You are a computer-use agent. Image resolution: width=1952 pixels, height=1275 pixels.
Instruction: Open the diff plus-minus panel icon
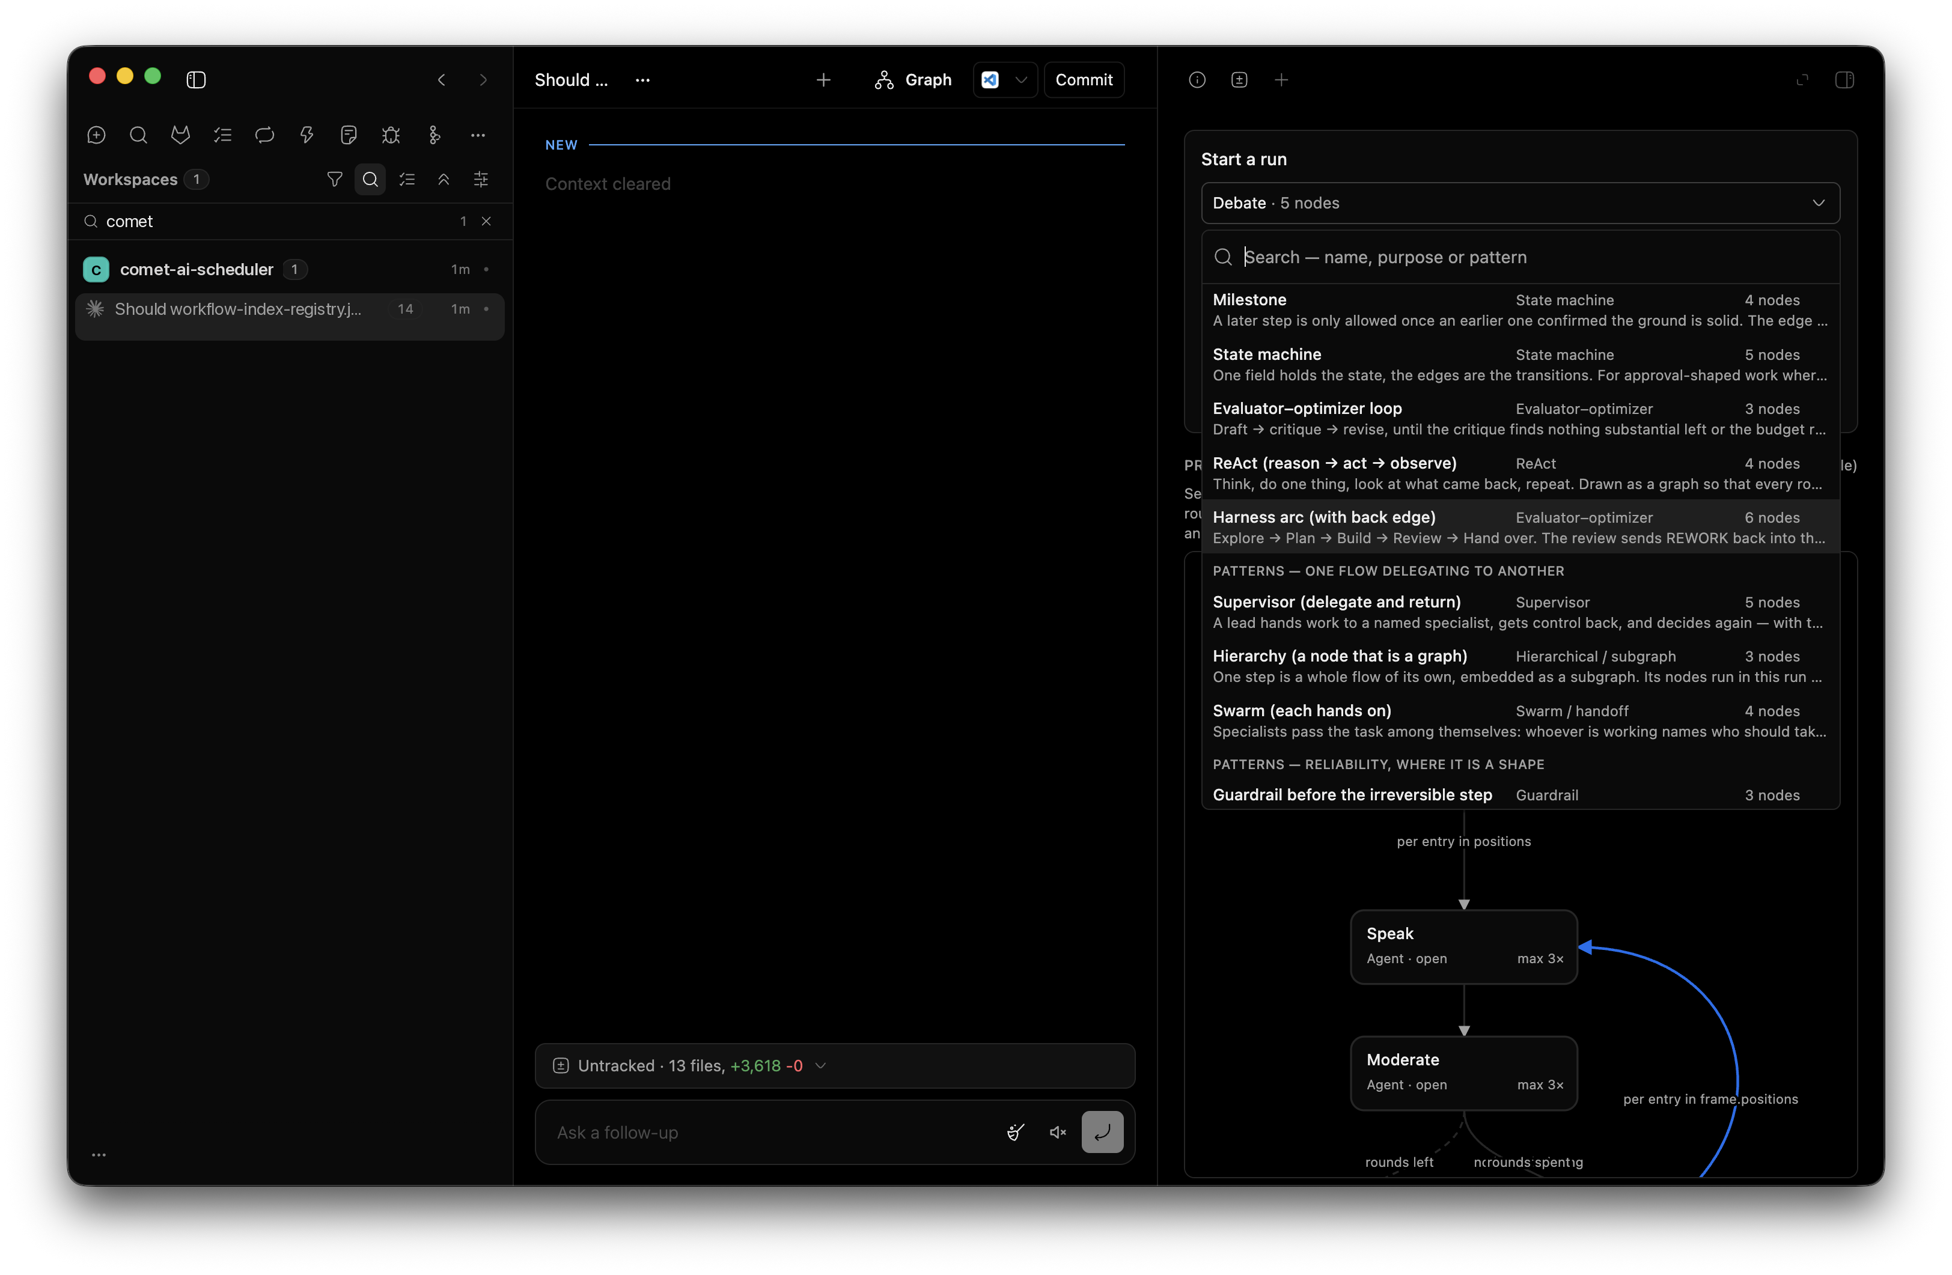[x=1239, y=79]
